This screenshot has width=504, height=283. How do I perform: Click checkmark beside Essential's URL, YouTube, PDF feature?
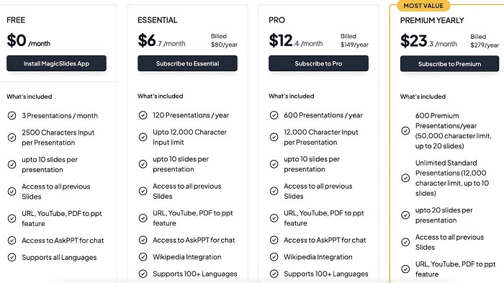(x=143, y=218)
